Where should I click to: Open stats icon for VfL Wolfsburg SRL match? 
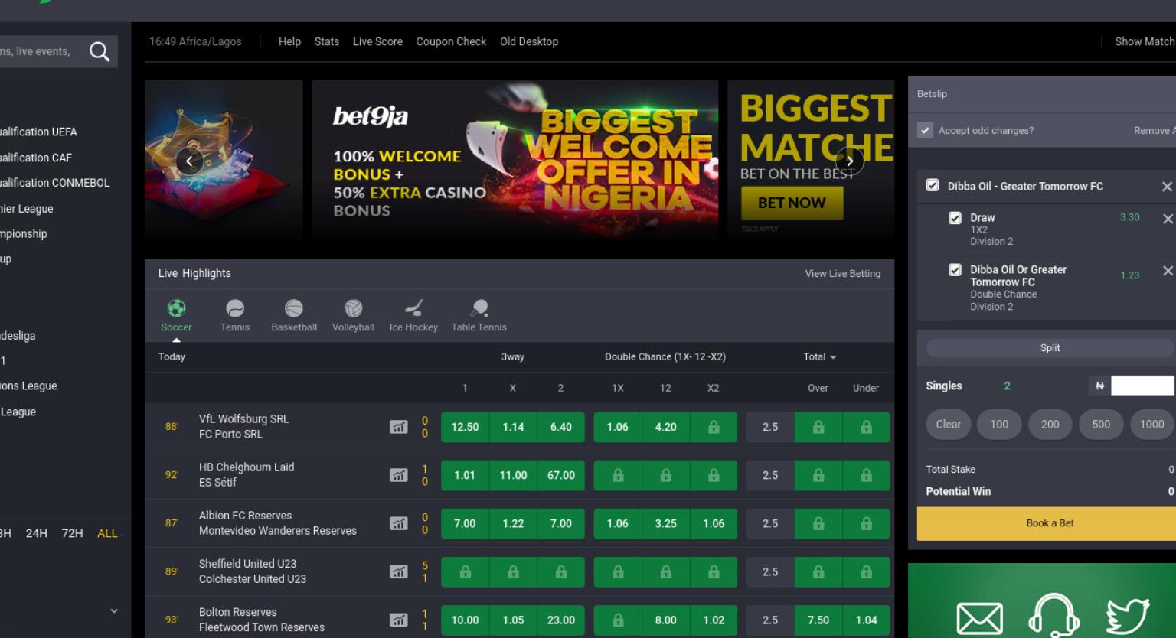click(x=398, y=427)
